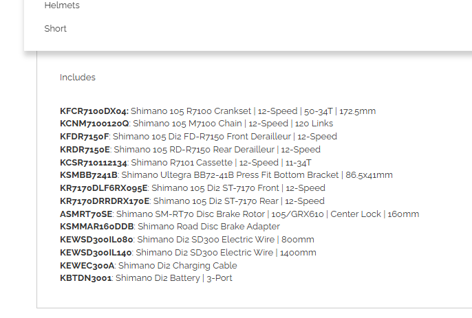This screenshot has height=318, width=472.
Task: Select the KCNM7100120Q chain entry
Action: [x=197, y=124]
